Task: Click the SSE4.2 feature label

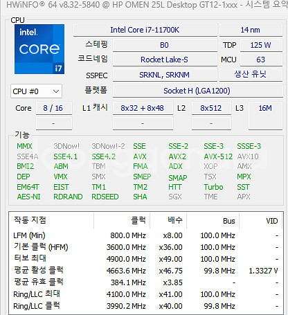Action: click(x=104, y=156)
